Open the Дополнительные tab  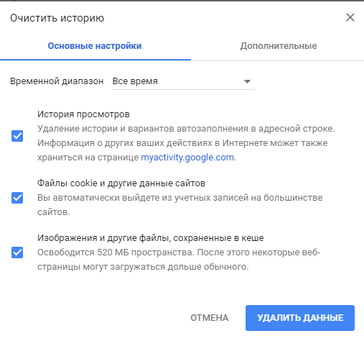coord(279,46)
